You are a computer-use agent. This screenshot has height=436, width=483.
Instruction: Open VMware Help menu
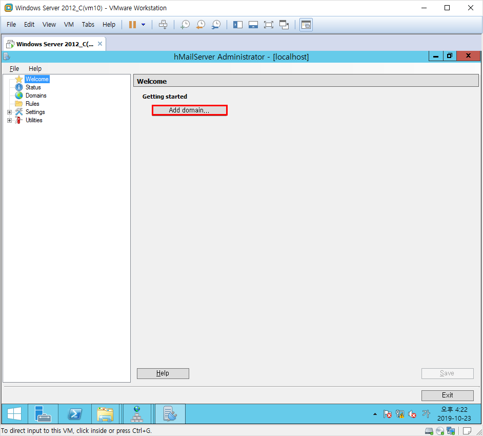[109, 24]
